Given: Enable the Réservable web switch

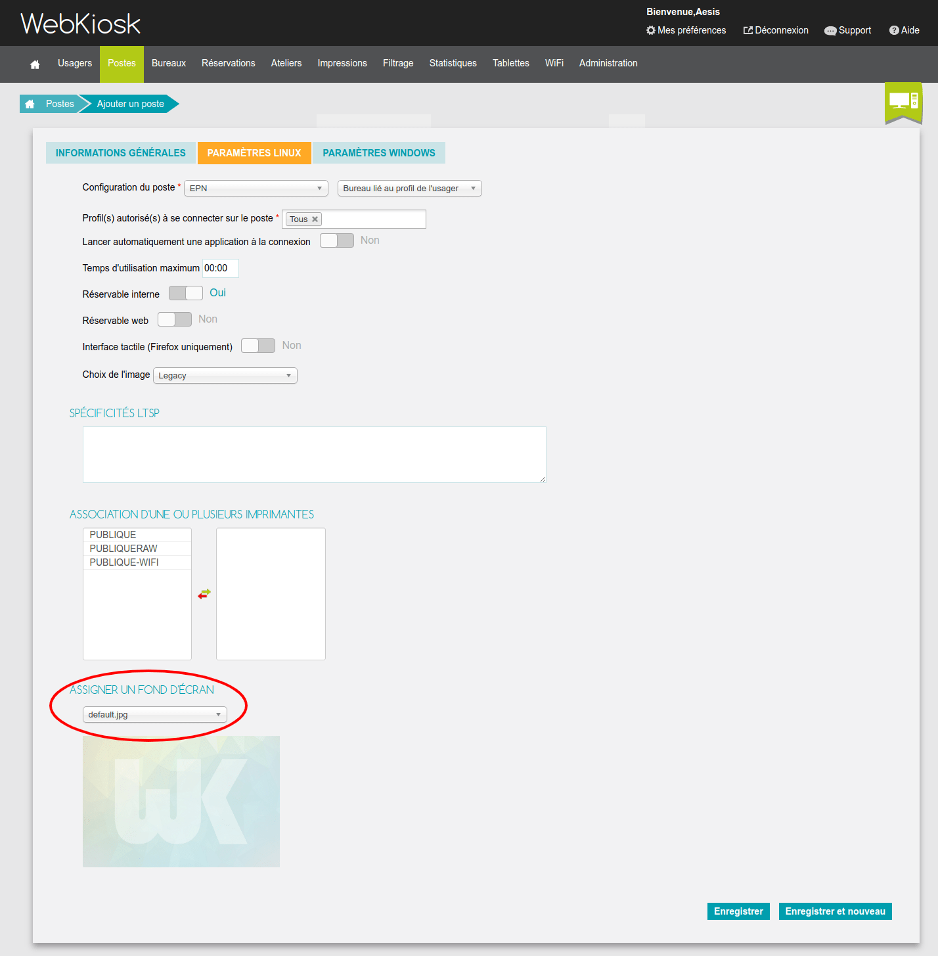Looking at the screenshot, I should [175, 319].
